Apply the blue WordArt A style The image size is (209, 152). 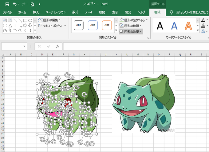(174, 26)
